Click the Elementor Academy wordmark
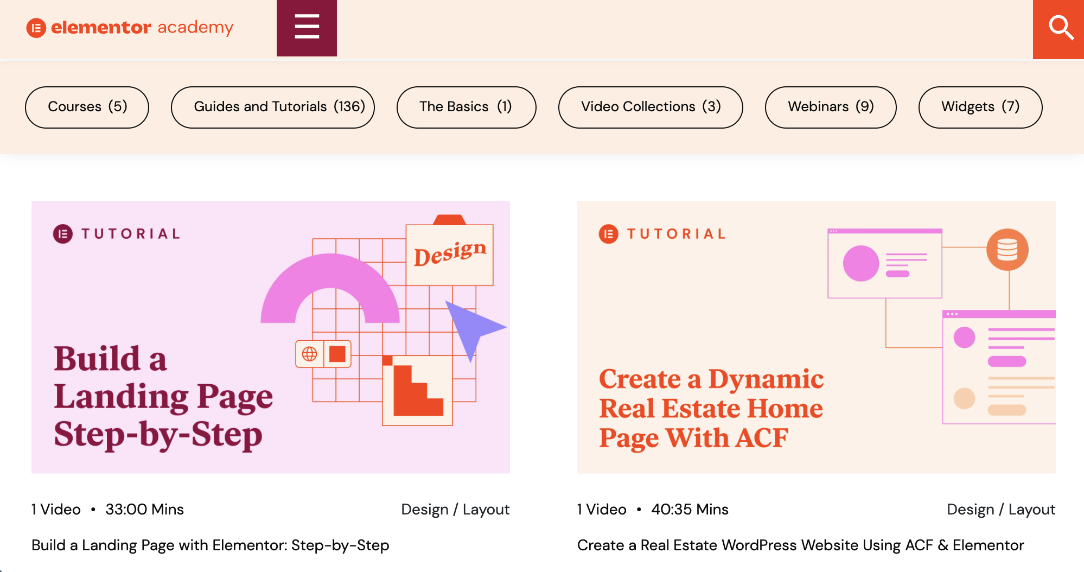The width and height of the screenshot is (1084, 572). (x=142, y=27)
